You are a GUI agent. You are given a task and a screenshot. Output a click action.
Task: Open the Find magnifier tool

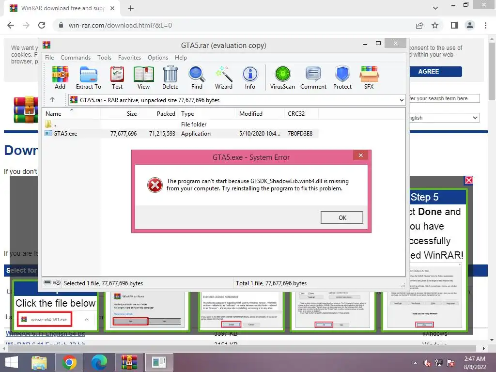point(197,78)
